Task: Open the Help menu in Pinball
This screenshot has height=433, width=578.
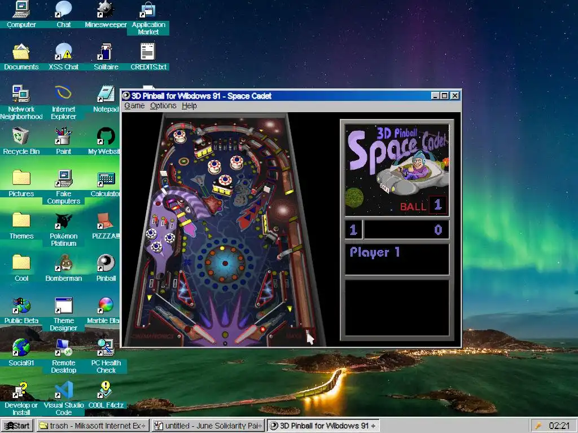Action: 189,105
